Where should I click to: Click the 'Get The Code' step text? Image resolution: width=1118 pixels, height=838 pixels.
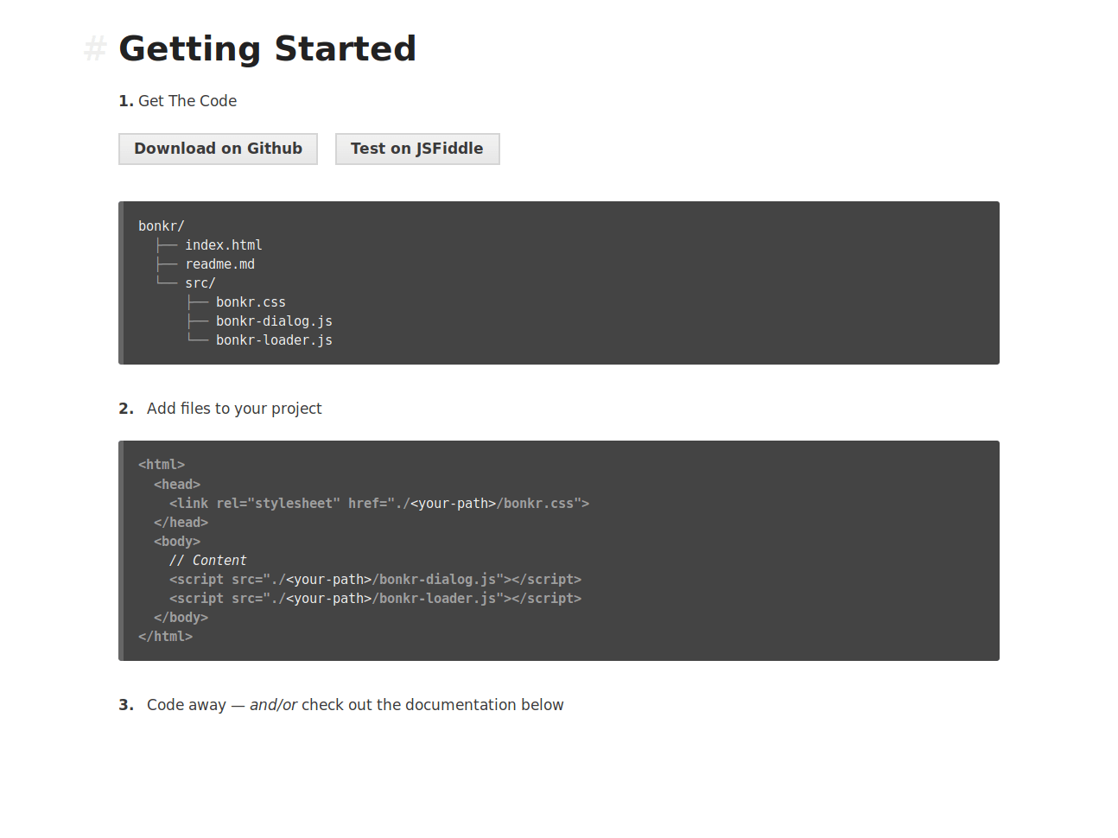point(187,101)
